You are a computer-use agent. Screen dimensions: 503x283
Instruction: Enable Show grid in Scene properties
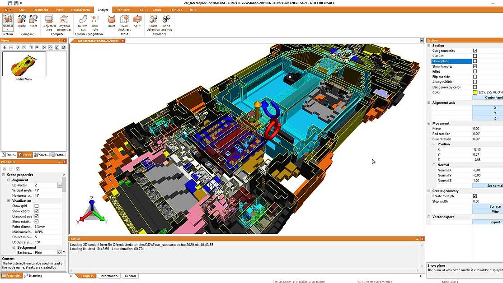(36, 206)
